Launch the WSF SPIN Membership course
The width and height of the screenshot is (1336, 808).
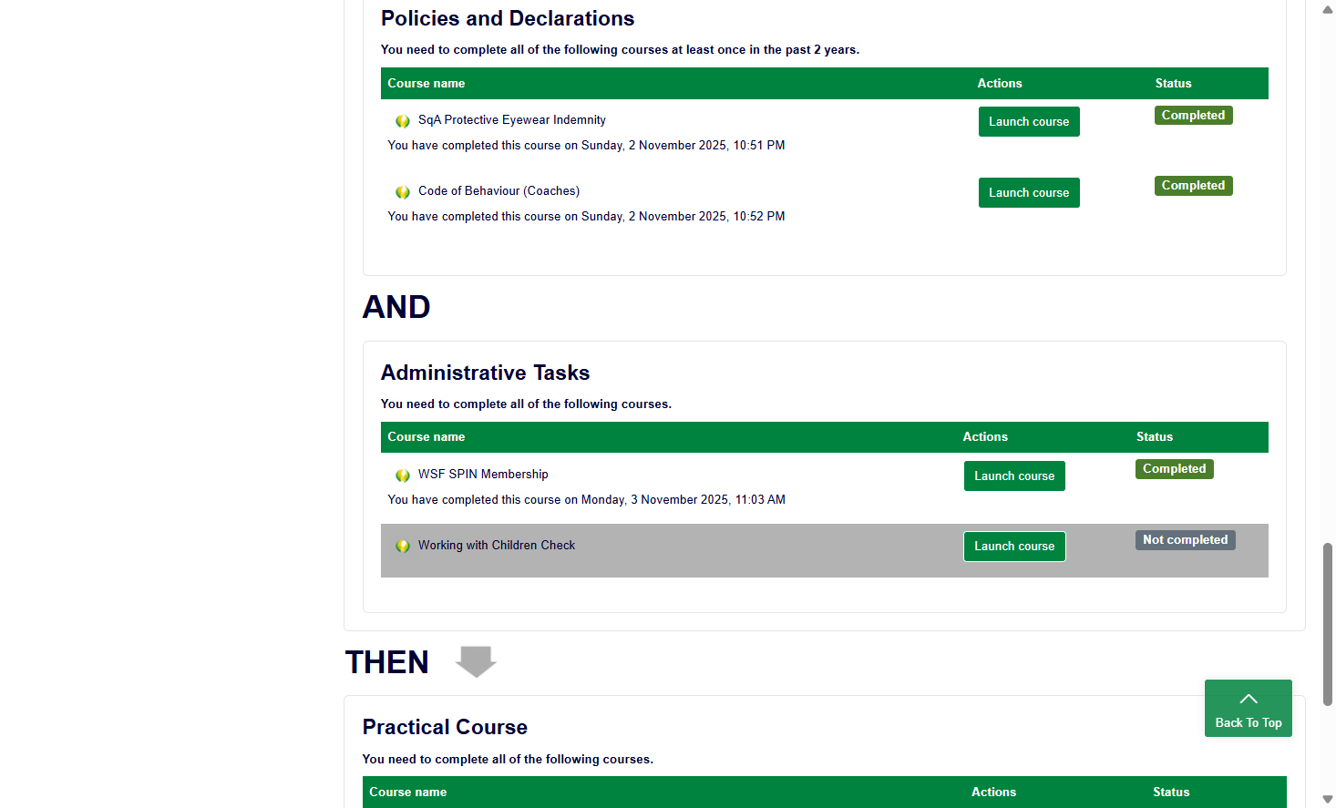pos(1014,476)
